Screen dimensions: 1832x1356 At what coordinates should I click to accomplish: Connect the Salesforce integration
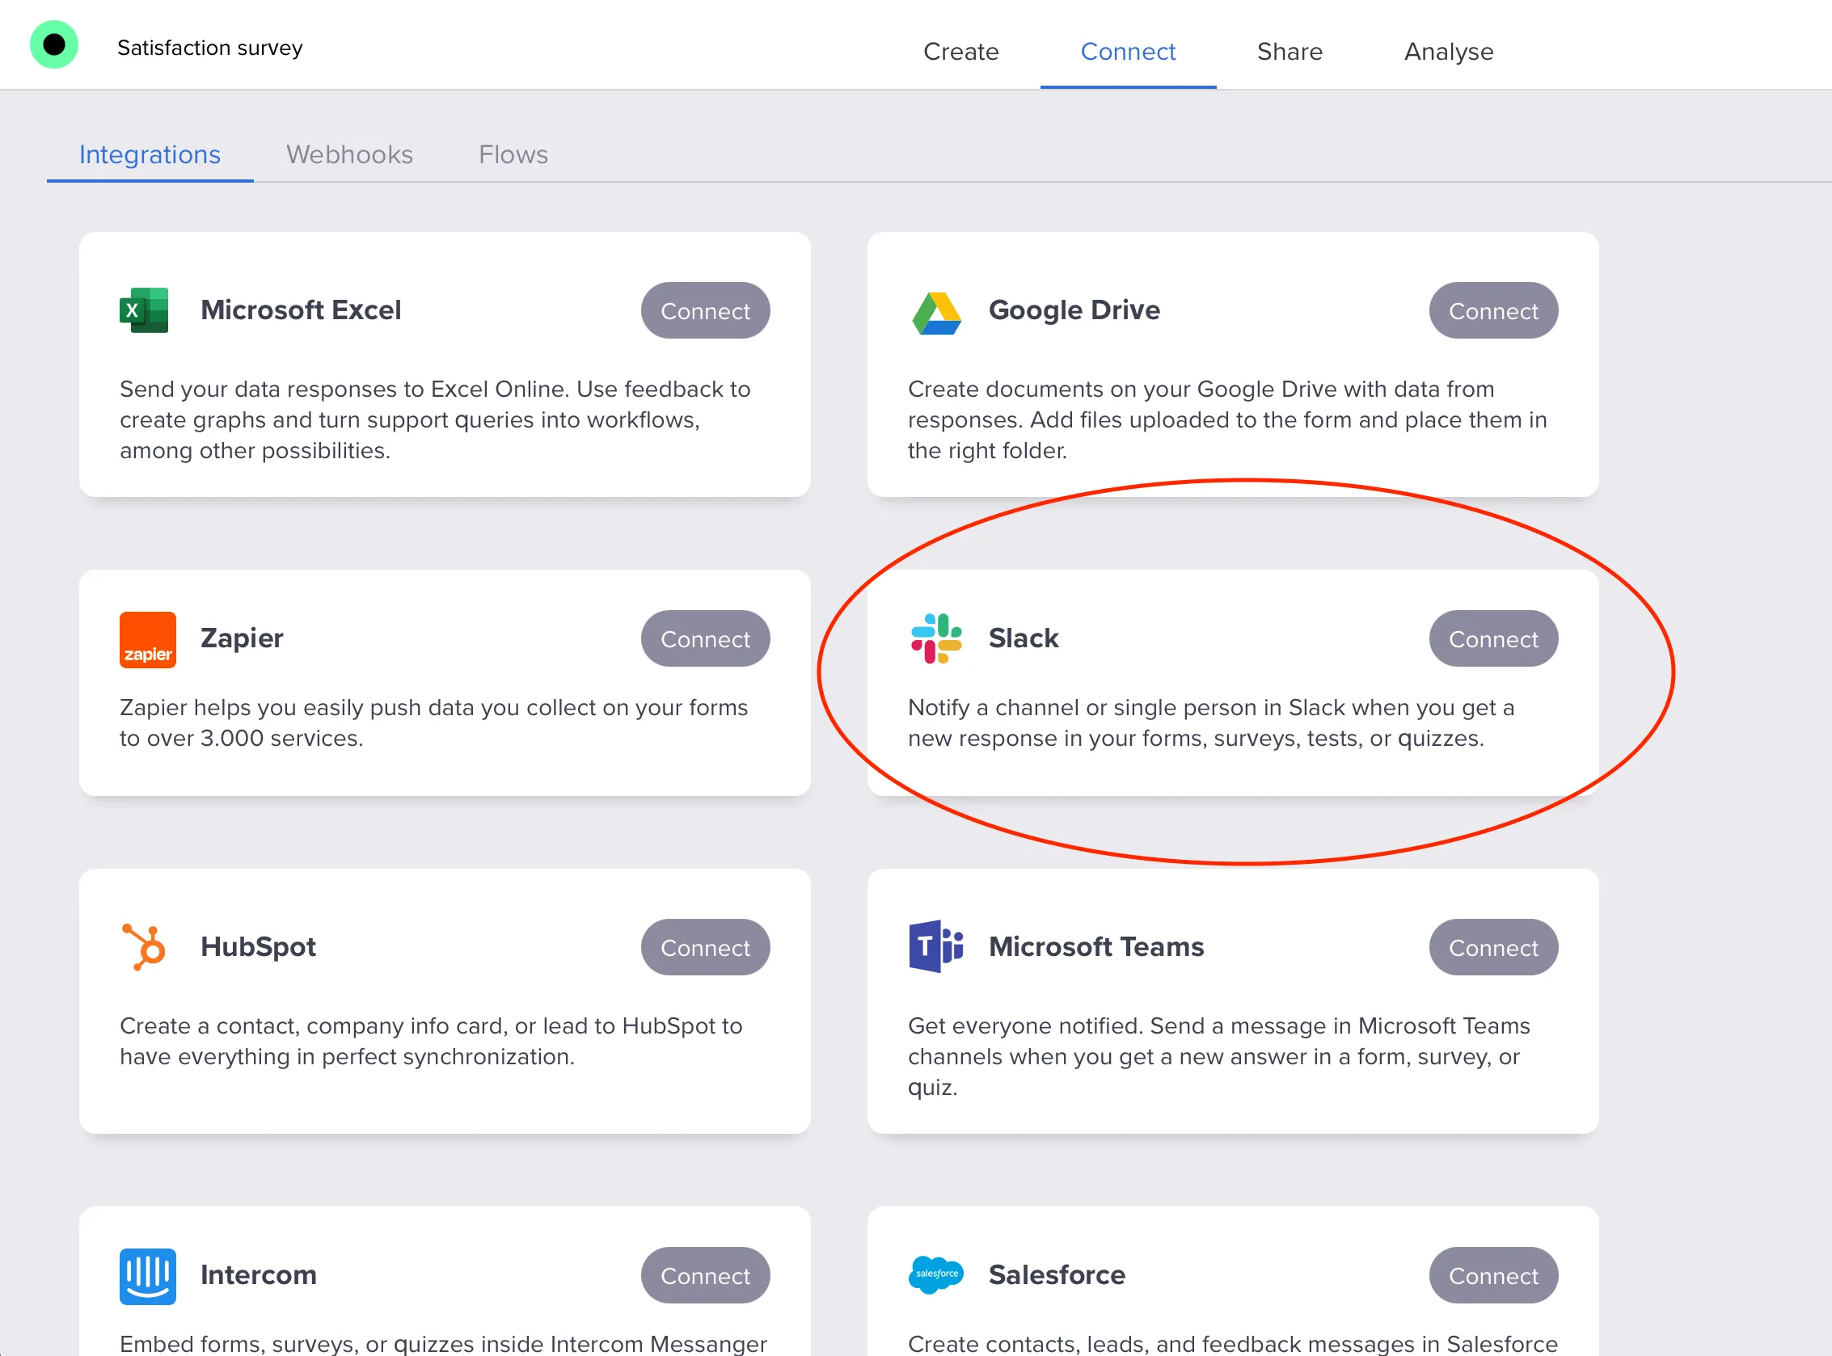tap(1493, 1274)
